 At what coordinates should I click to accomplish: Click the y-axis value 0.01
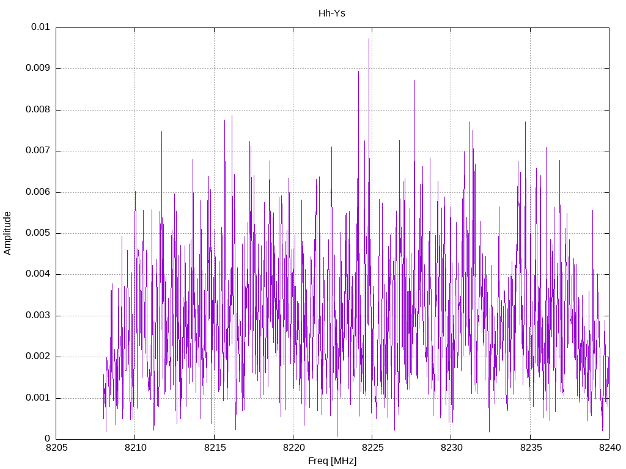pyautogui.click(x=40, y=27)
